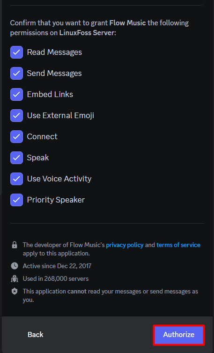Uncheck the Read Messages permission
Viewport: 214px width, 353px height.
click(x=16, y=52)
